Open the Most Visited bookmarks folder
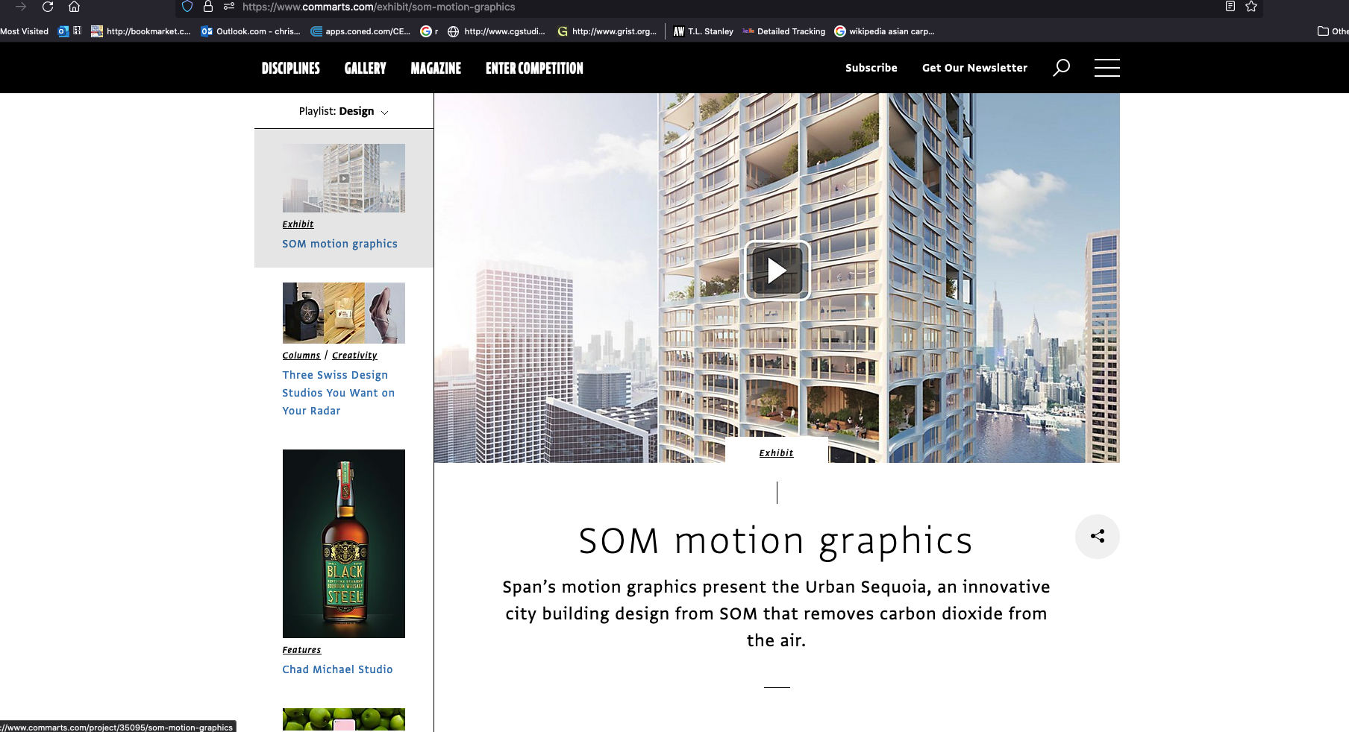Image resolution: width=1349 pixels, height=732 pixels. point(24,31)
